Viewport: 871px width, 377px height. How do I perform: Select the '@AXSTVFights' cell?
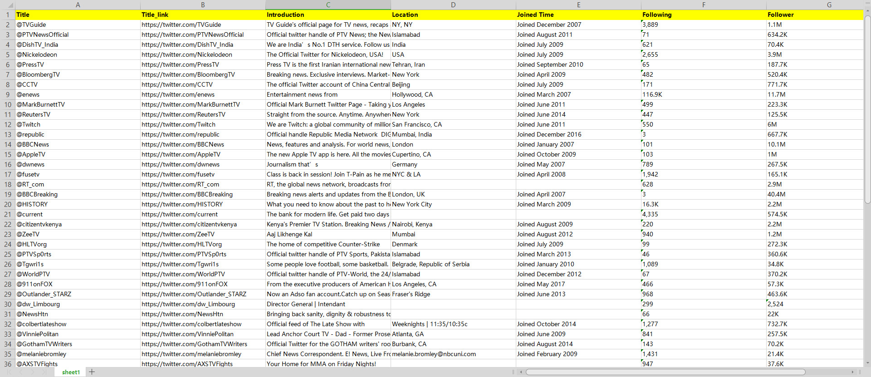tap(78, 364)
